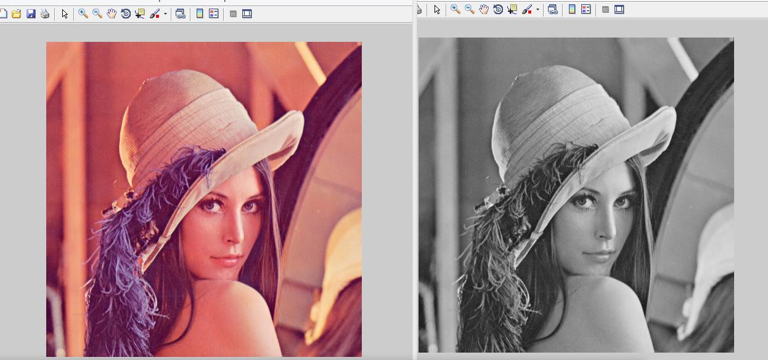Activate Zoom Out tool in right window
The image size is (768, 360).
click(x=469, y=9)
